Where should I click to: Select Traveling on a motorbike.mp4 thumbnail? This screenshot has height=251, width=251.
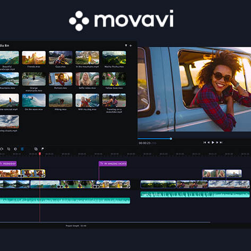click(114, 100)
